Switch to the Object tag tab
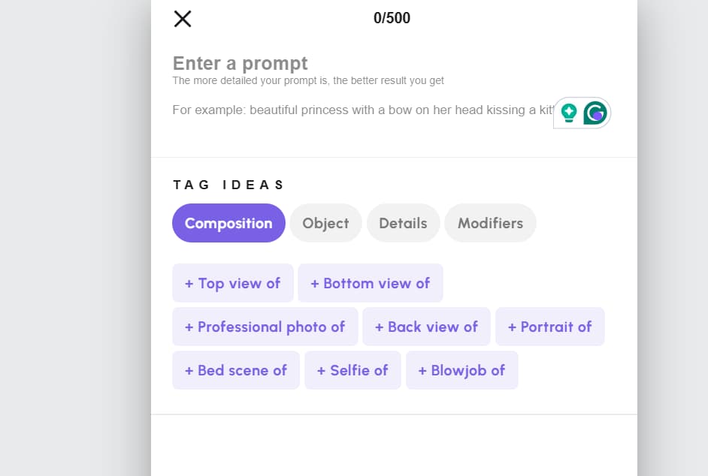The height and width of the screenshot is (476, 708). click(x=325, y=223)
